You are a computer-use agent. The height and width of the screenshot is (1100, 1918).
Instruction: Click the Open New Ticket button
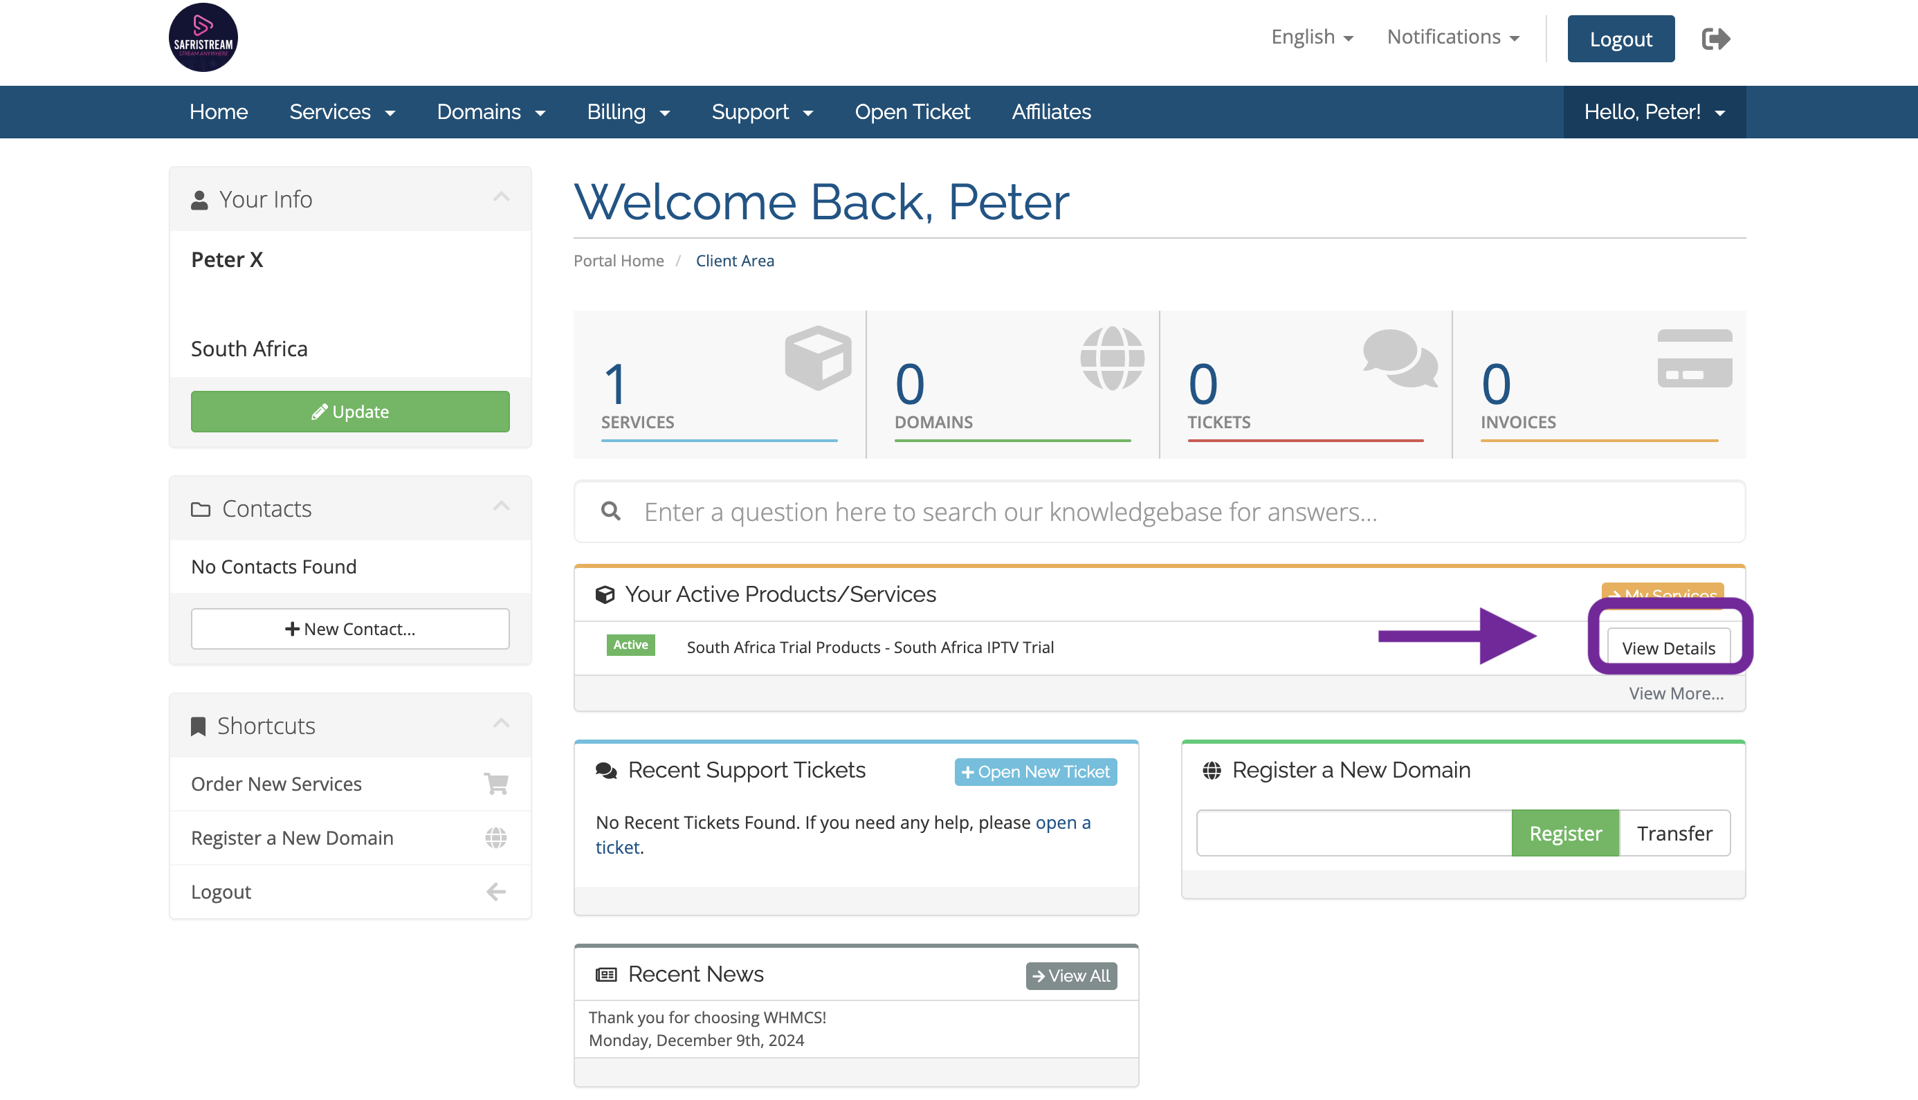(x=1035, y=772)
